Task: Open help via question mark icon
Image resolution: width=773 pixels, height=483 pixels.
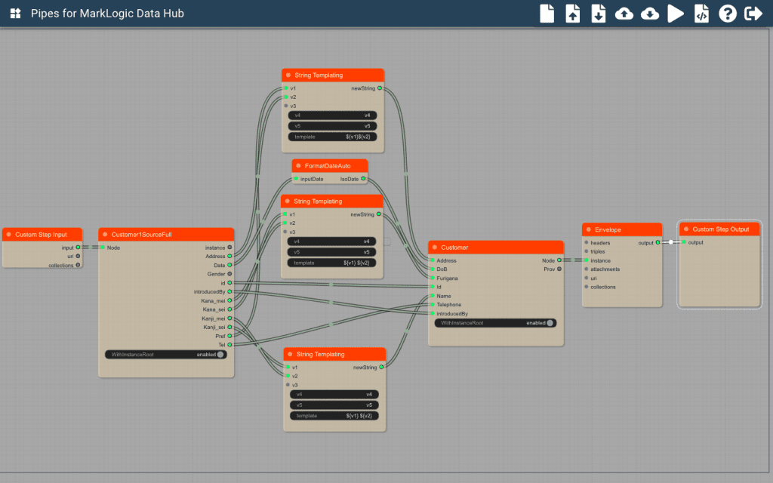Action: point(727,14)
